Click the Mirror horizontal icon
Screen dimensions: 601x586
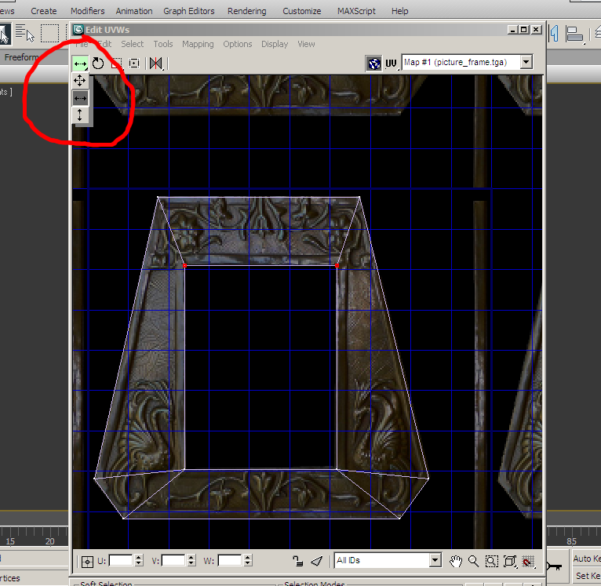155,63
